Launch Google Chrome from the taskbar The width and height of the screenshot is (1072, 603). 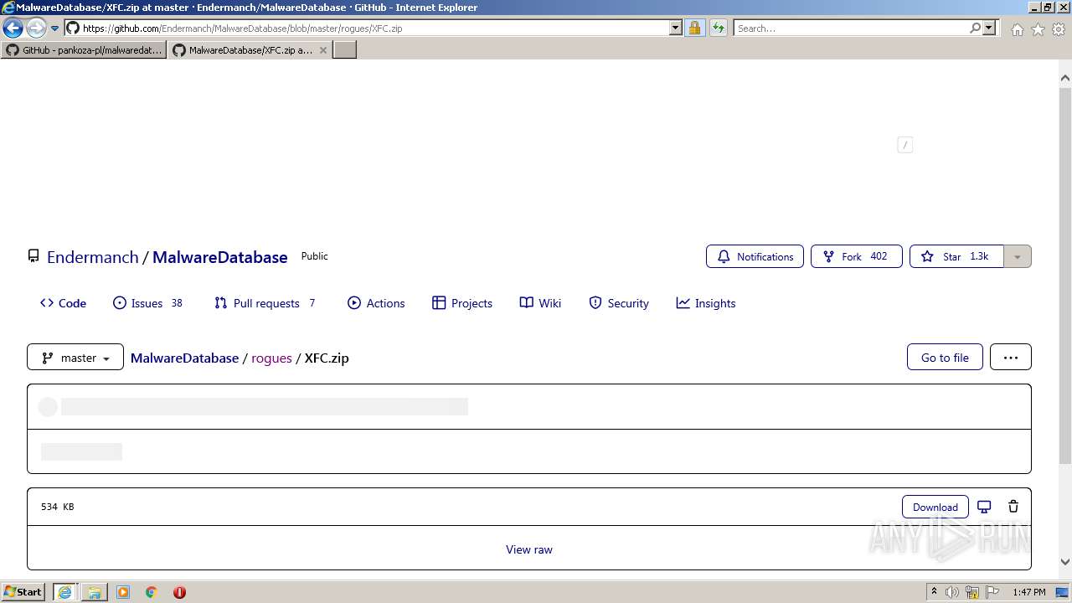[152, 592]
